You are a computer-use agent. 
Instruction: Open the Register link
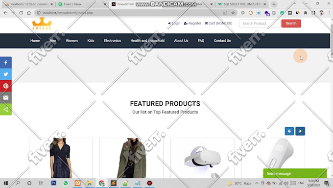coord(192,23)
